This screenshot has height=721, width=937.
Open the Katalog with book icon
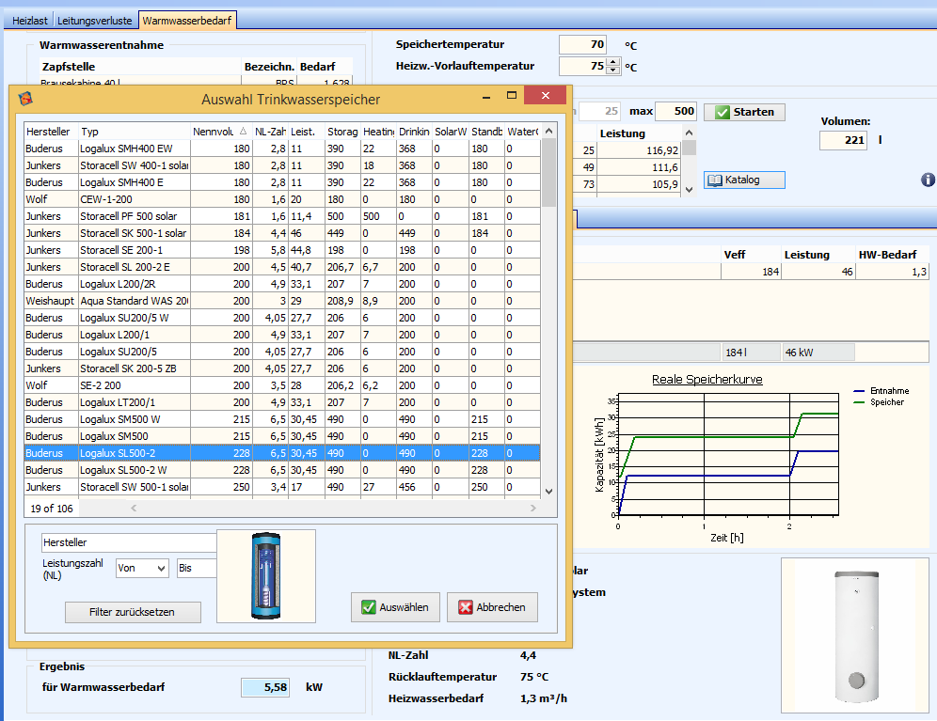point(744,180)
